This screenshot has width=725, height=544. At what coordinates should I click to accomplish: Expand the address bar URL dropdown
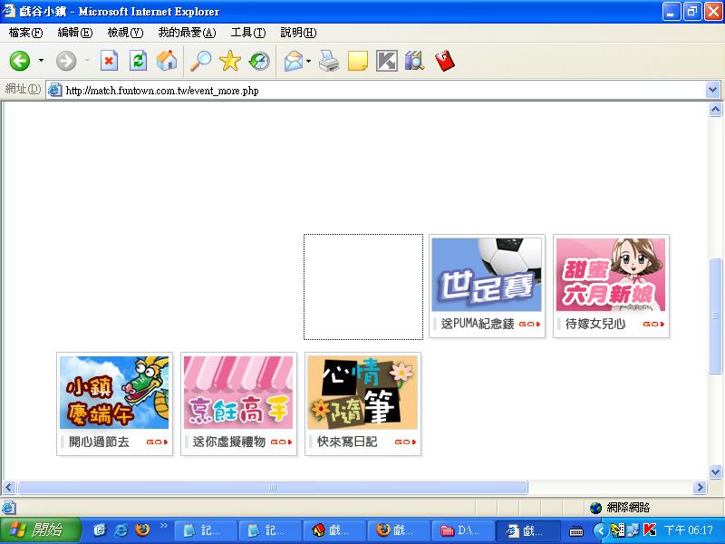[712, 90]
